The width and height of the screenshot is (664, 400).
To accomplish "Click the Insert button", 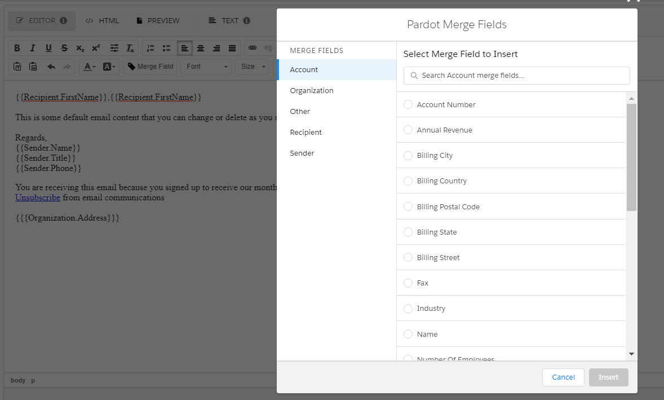I will coord(609,377).
